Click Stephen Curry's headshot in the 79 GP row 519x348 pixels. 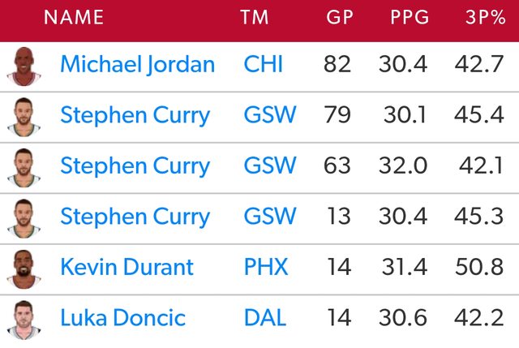(24, 116)
